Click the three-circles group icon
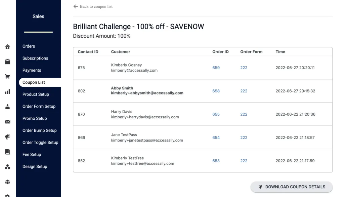The width and height of the screenshot is (344, 197). [x=7, y=167]
